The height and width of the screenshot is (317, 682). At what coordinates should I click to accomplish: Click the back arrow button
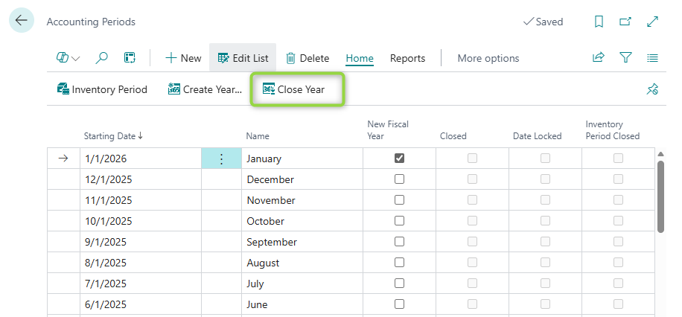click(x=21, y=21)
